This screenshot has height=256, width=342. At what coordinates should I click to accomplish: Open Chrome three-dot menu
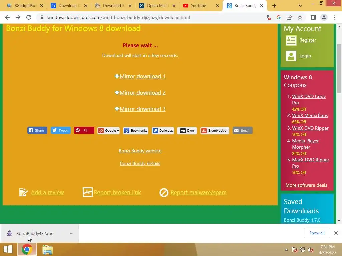point(335,17)
